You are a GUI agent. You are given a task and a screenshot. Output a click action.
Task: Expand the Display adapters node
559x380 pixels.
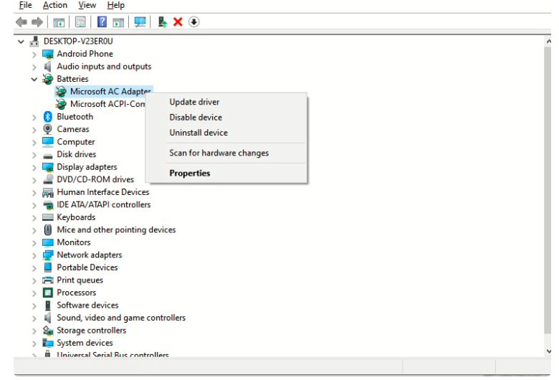[34, 167]
